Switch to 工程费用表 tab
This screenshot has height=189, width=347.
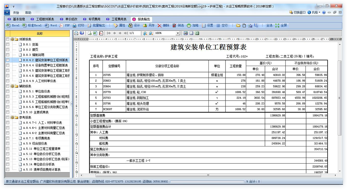(117, 19)
